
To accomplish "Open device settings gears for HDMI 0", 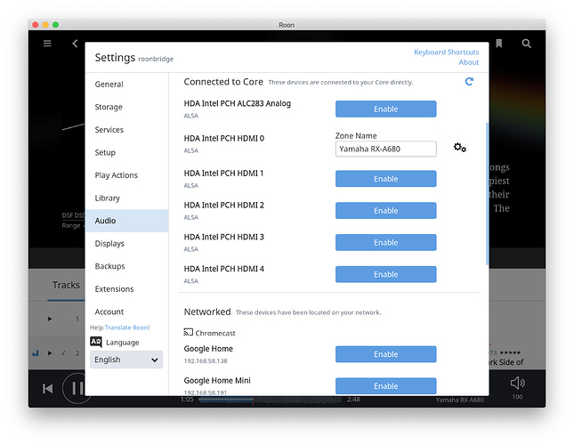I will click(460, 148).
